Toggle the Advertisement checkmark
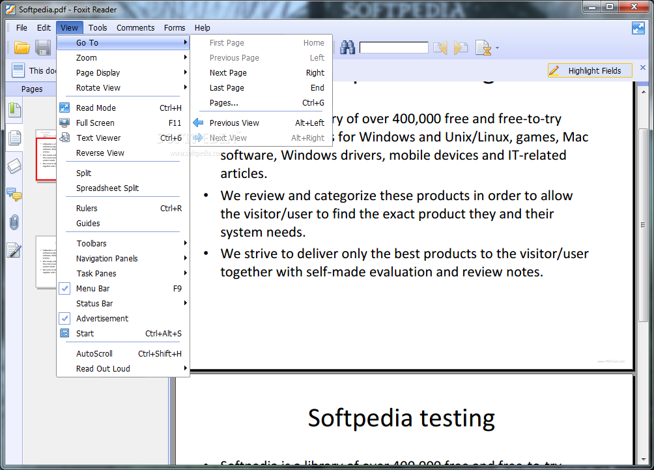Viewport: 654px width, 470px height. (64, 319)
